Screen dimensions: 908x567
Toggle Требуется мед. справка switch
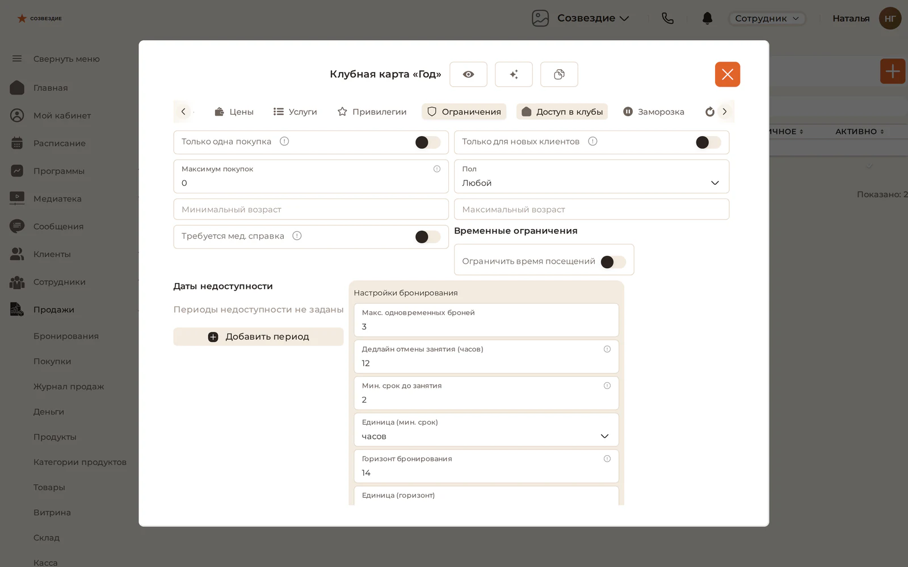(428, 237)
